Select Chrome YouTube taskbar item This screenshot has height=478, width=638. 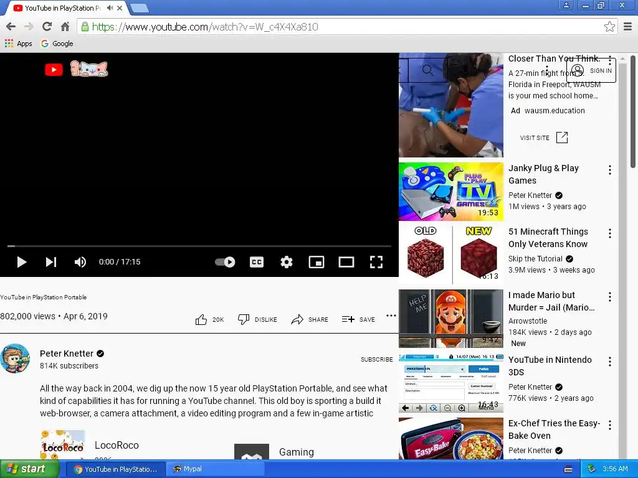(x=115, y=469)
